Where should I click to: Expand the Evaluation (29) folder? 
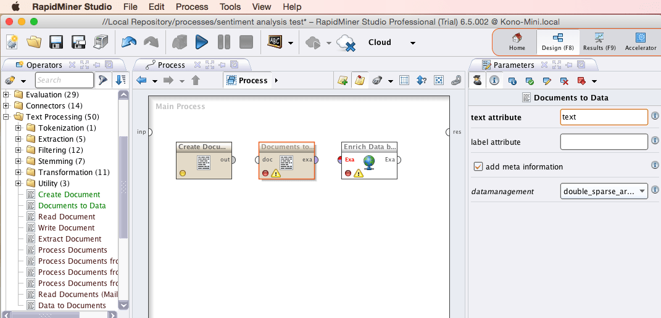pos(6,95)
